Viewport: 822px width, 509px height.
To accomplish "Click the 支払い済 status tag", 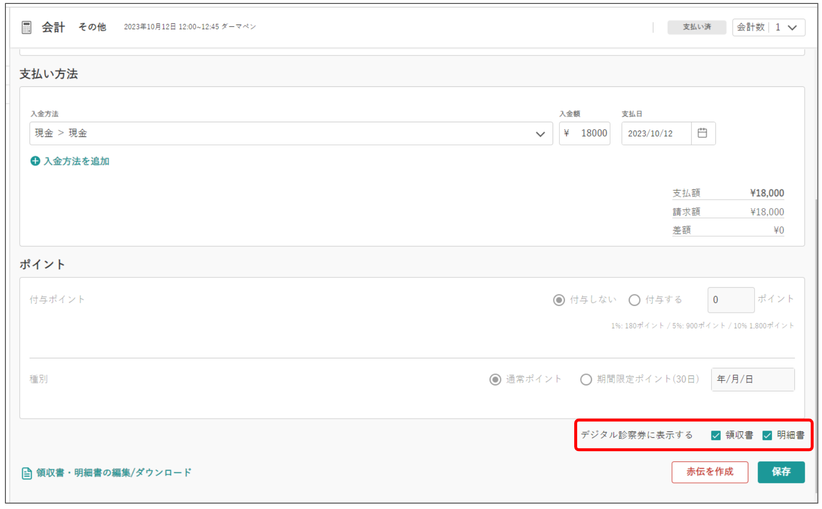I will [697, 27].
